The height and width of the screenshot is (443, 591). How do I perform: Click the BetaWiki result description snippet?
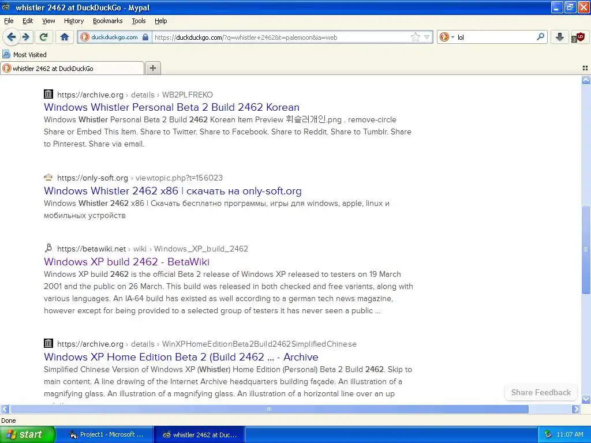[x=229, y=292]
